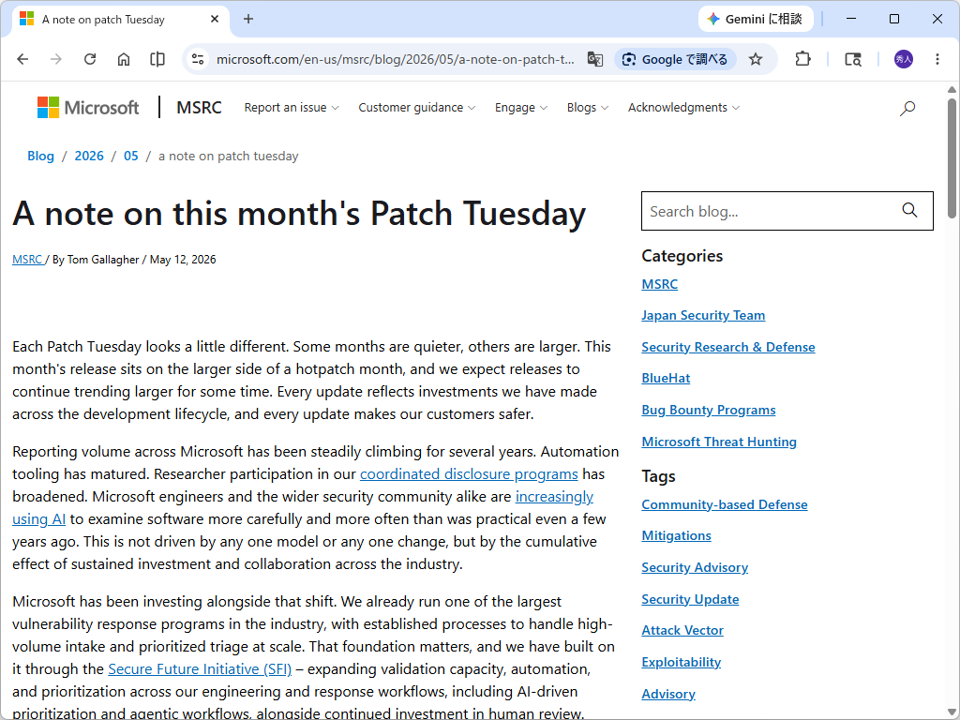
Task: Open coordinated disclosure programs link
Action: click(x=469, y=473)
